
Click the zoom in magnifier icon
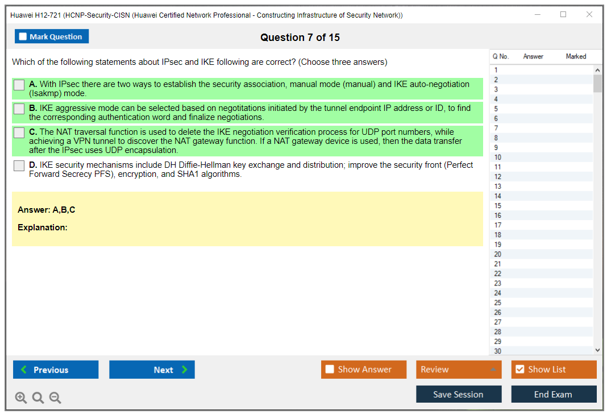pos(21,398)
